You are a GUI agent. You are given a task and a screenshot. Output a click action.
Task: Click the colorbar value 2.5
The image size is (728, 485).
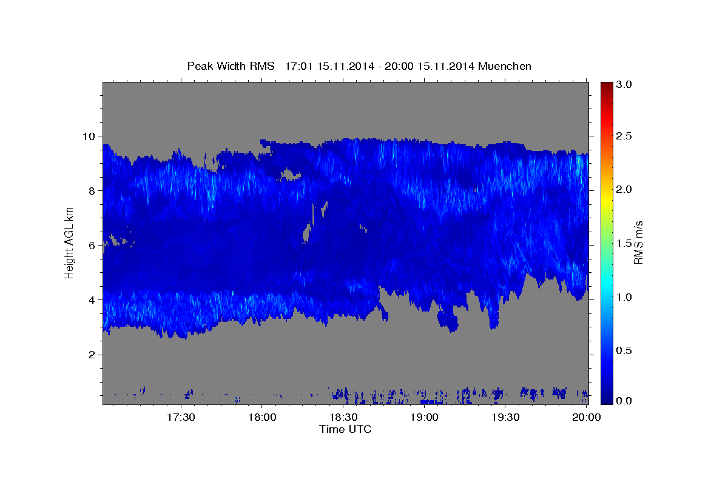(x=624, y=136)
